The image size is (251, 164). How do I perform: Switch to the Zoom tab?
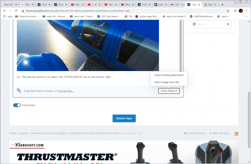[x=60, y=5]
